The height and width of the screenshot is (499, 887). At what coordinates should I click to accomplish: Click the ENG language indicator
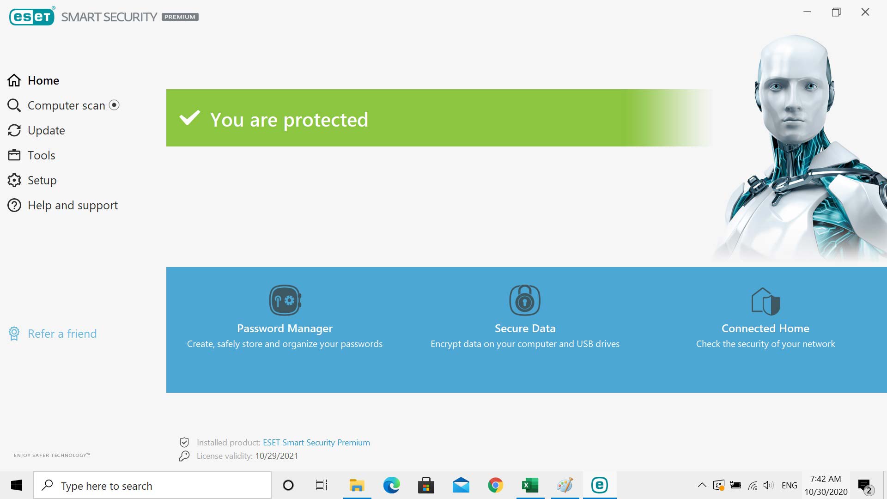click(790, 486)
